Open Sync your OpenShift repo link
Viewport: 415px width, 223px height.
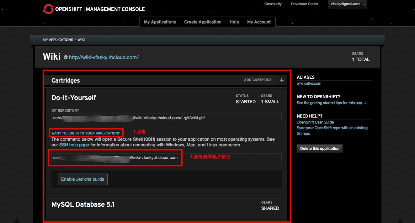pos(332,131)
